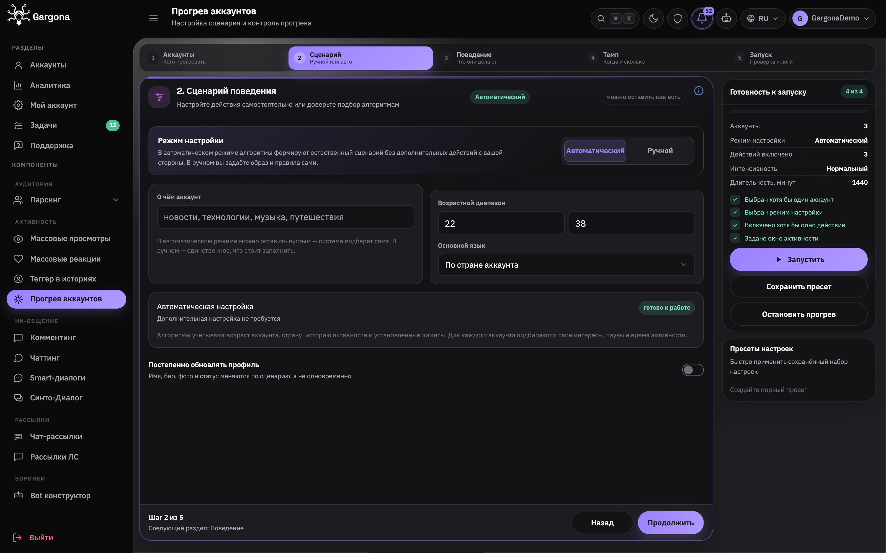The height and width of the screenshot is (553, 886).
Task: Open Комментинг in the sidebar
Action: coord(66,338)
